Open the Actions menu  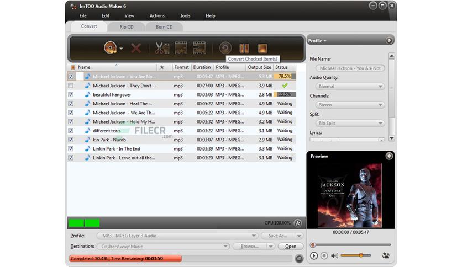click(157, 16)
